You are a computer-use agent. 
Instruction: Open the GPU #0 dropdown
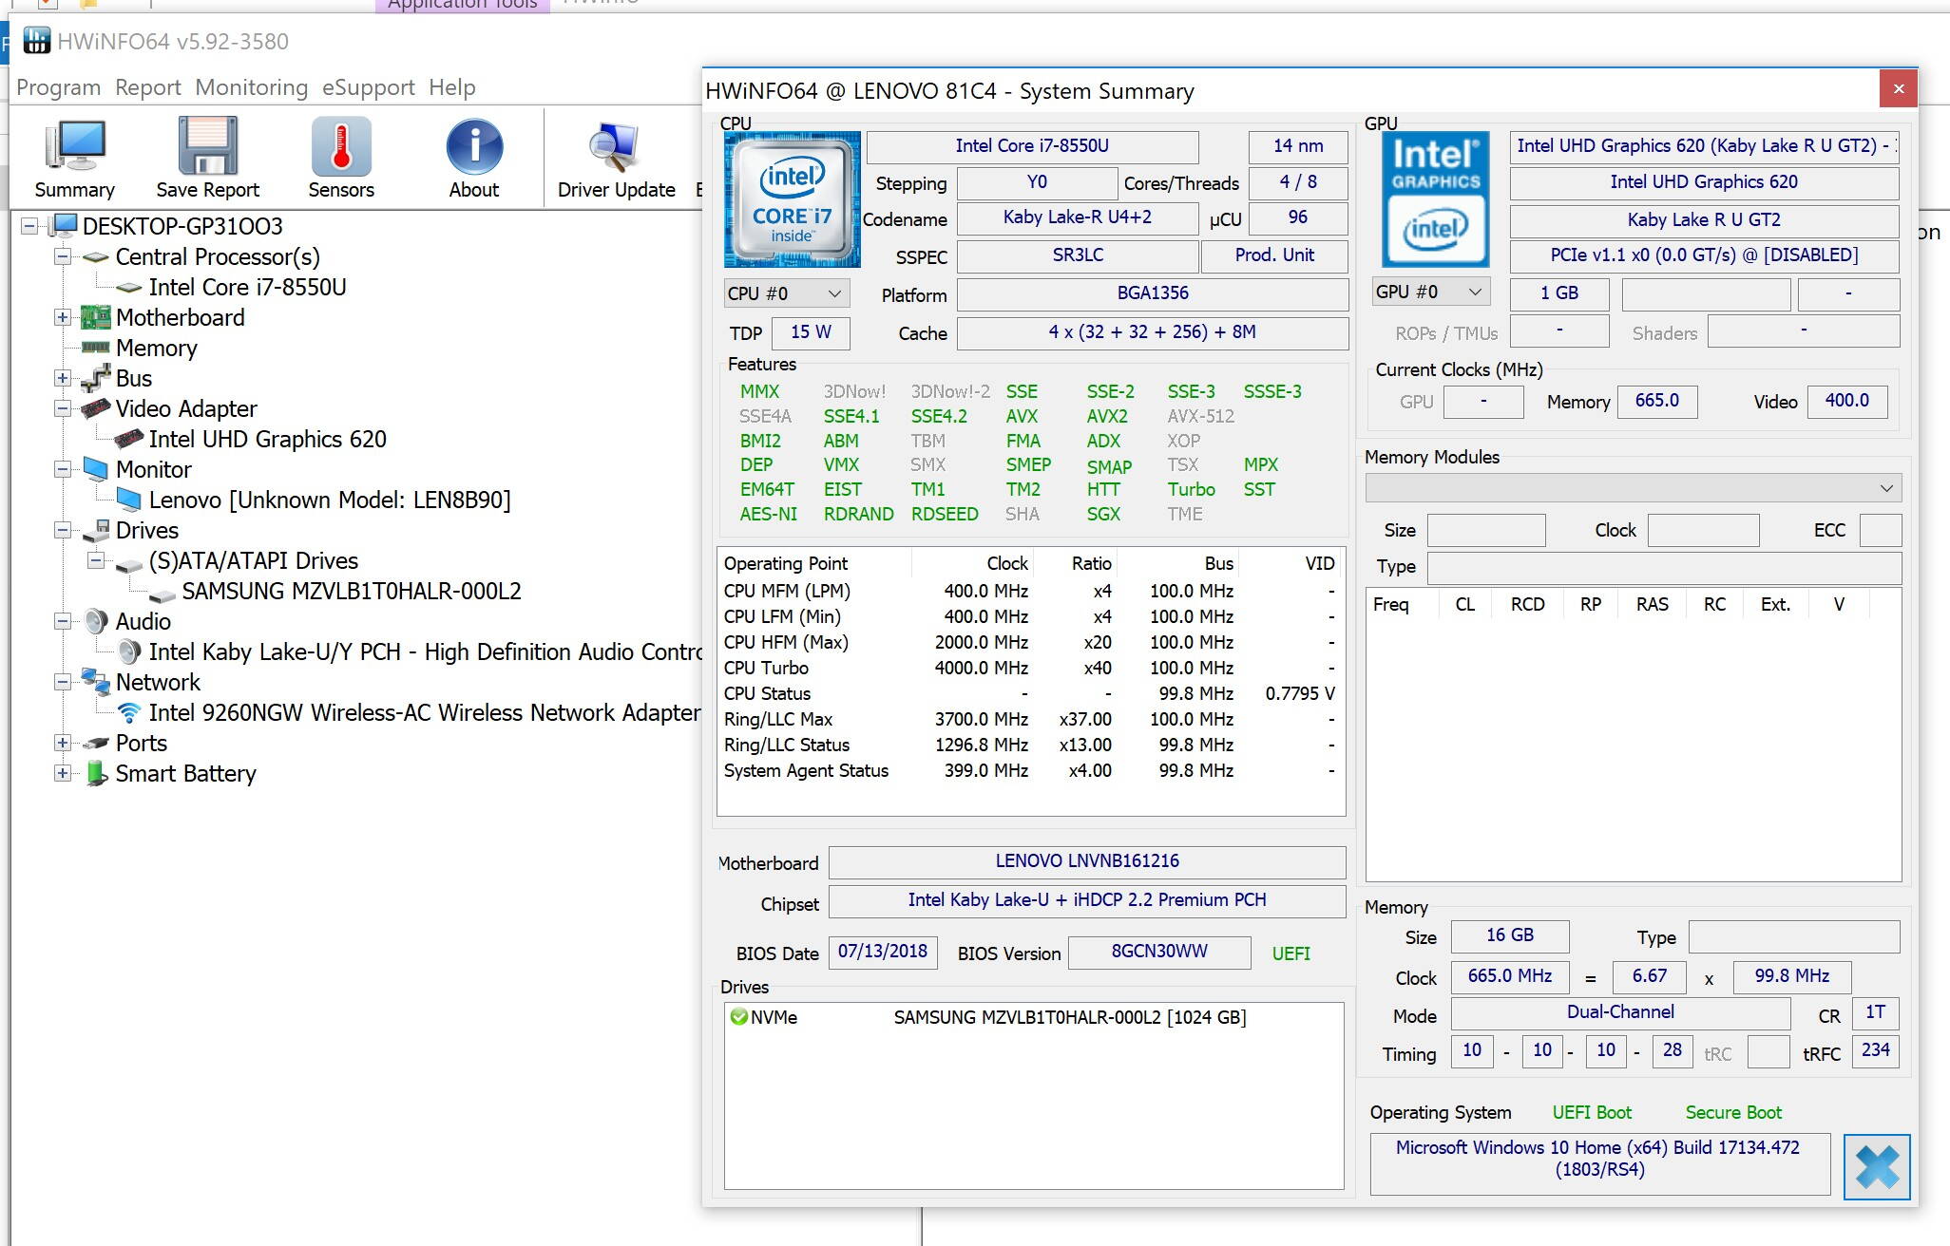1431,292
